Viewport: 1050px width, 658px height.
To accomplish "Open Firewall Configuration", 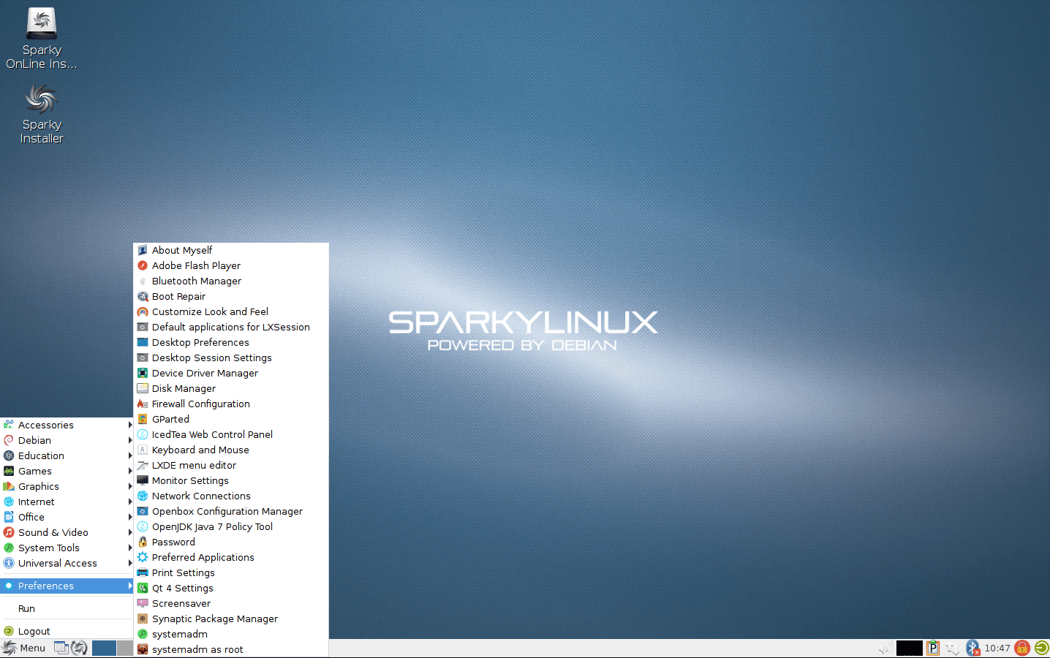I will 231,404.
